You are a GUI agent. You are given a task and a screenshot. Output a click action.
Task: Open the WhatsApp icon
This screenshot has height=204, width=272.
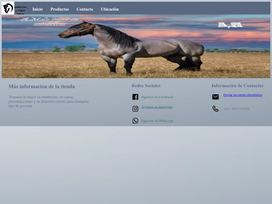click(135, 121)
